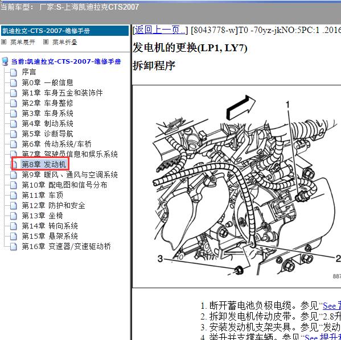This screenshot has height=340, width=341.
Task: Select 第2章 车身整修 in the tree
Action: [47, 103]
